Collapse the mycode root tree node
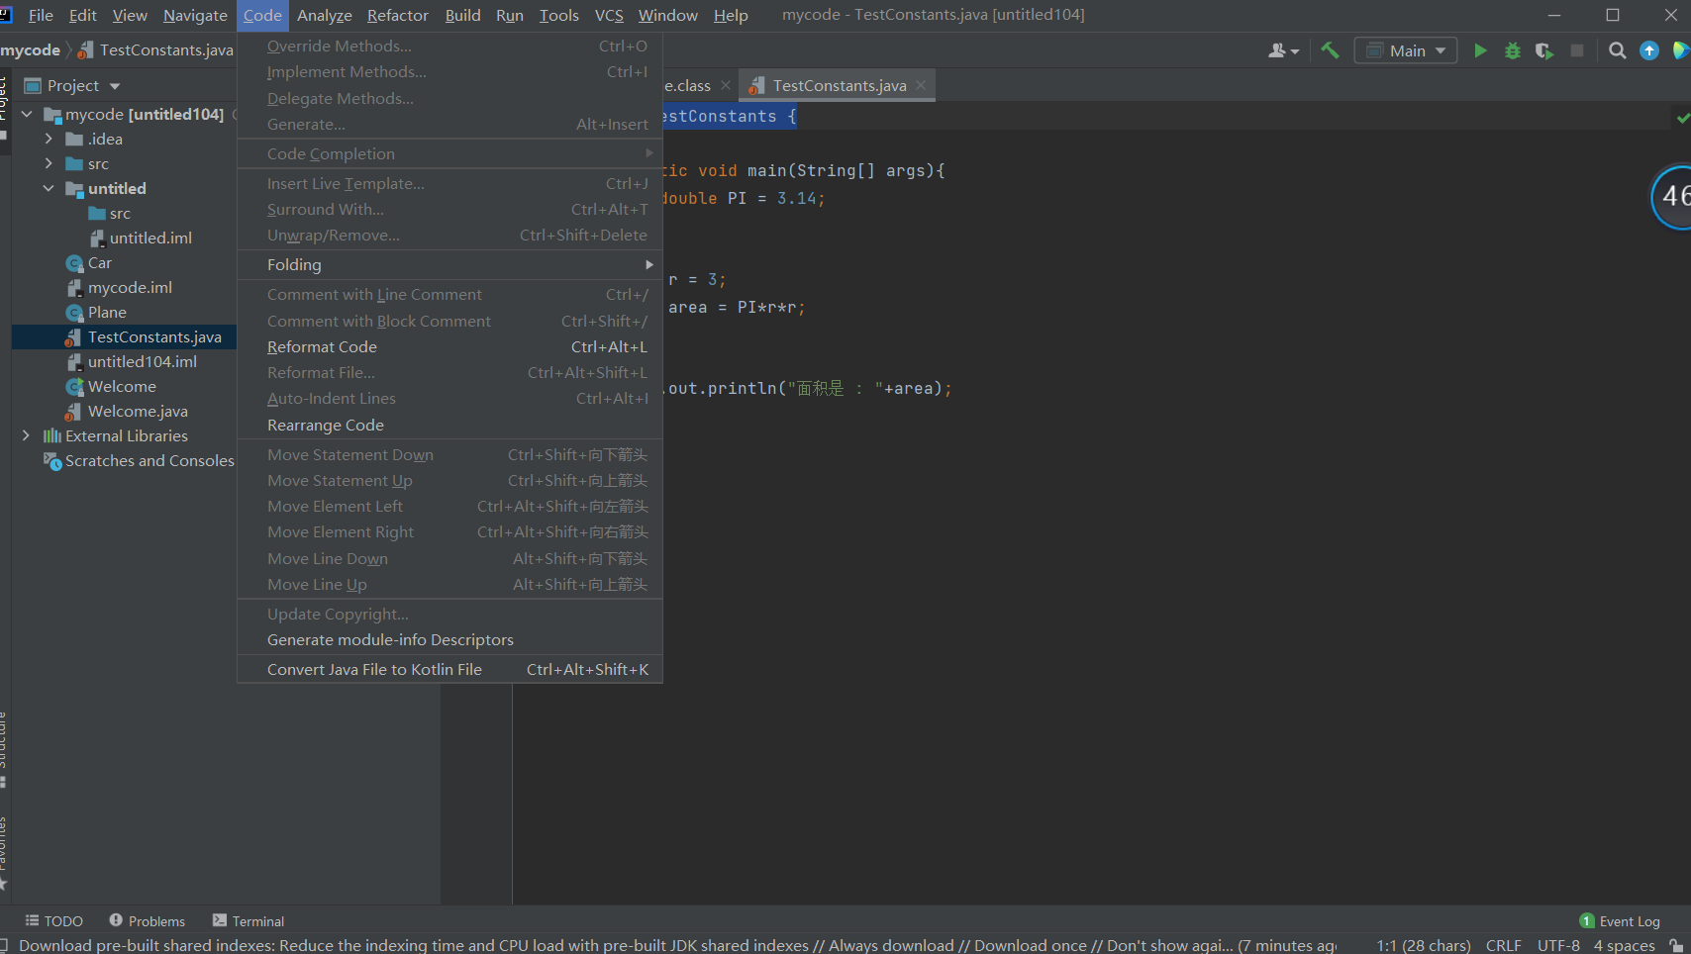The width and height of the screenshot is (1691, 954). (x=27, y=115)
